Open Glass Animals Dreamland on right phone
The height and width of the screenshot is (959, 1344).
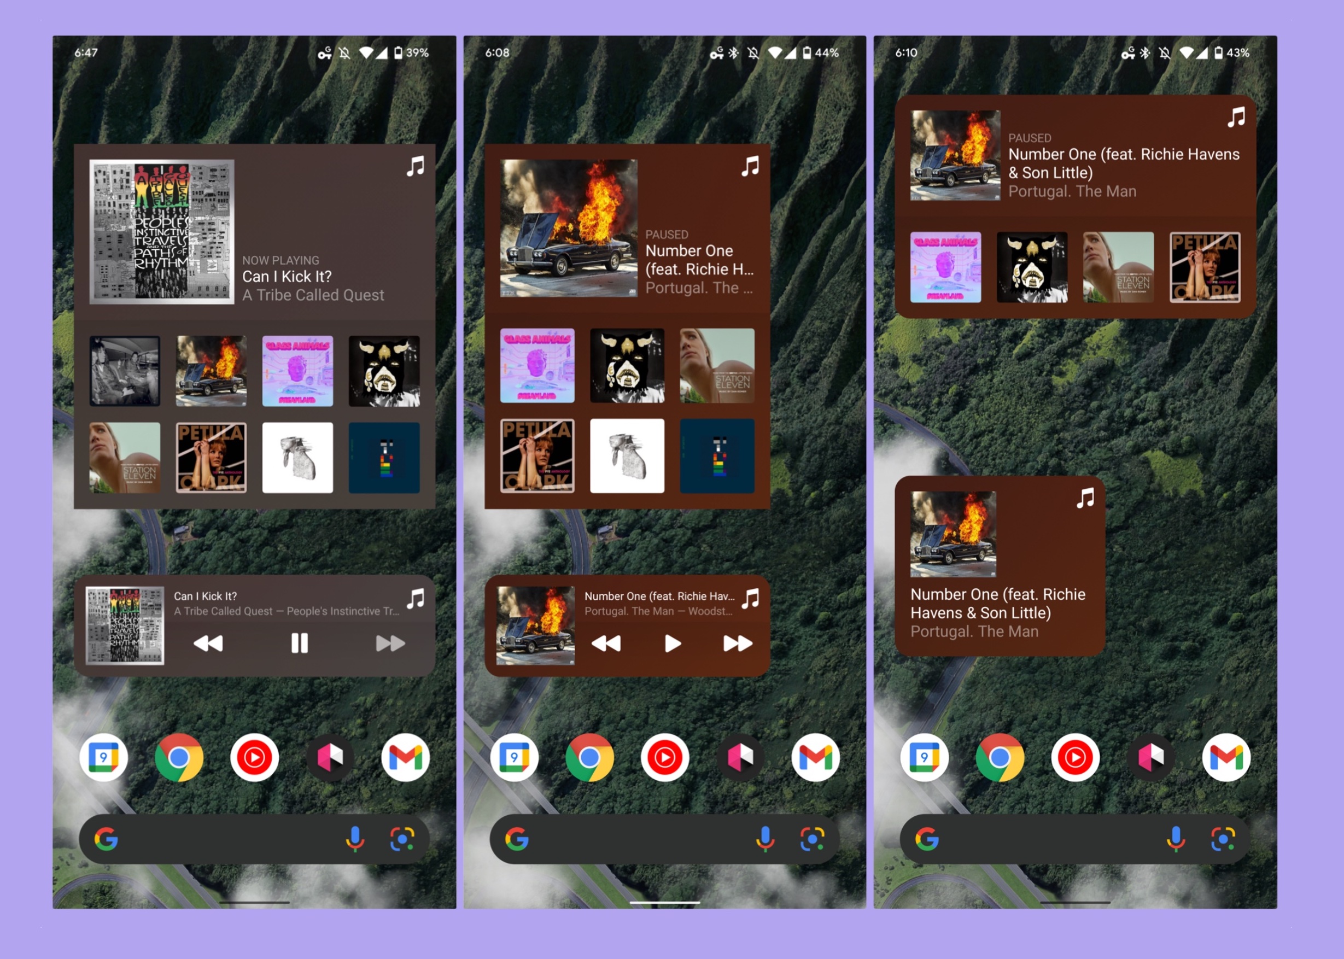point(945,267)
